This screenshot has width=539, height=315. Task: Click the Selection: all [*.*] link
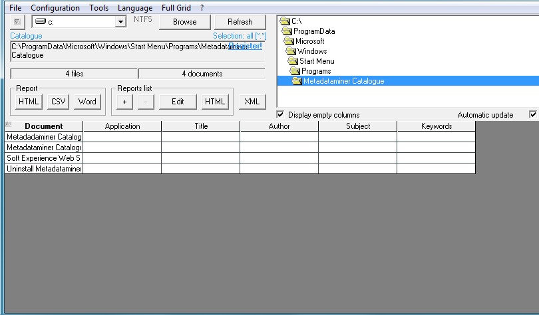click(x=240, y=36)
